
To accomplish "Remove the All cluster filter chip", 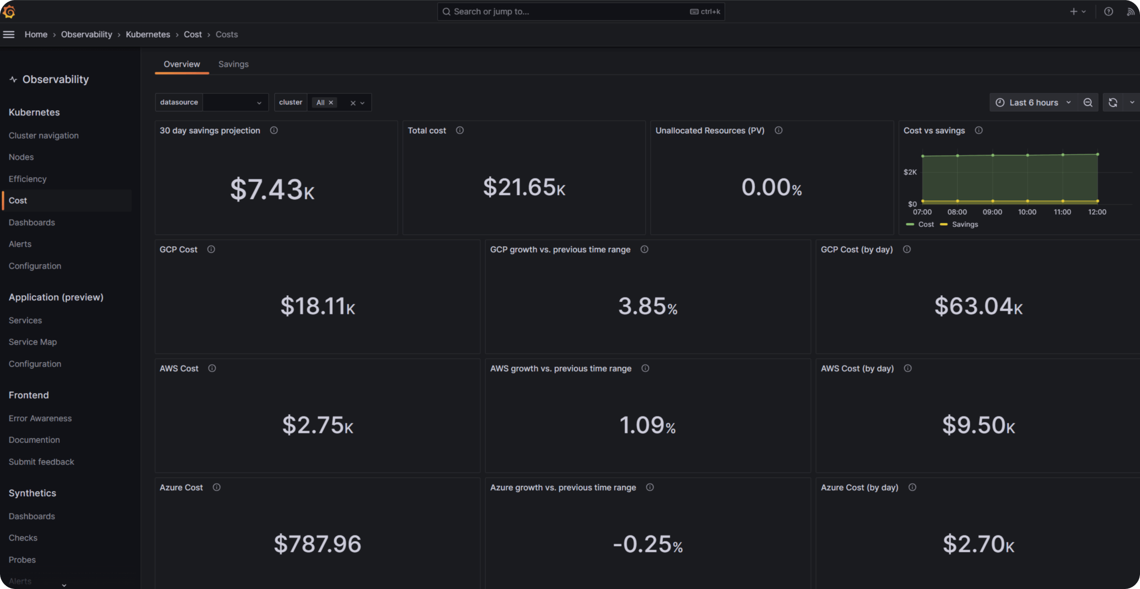I will tap(331, 102).
